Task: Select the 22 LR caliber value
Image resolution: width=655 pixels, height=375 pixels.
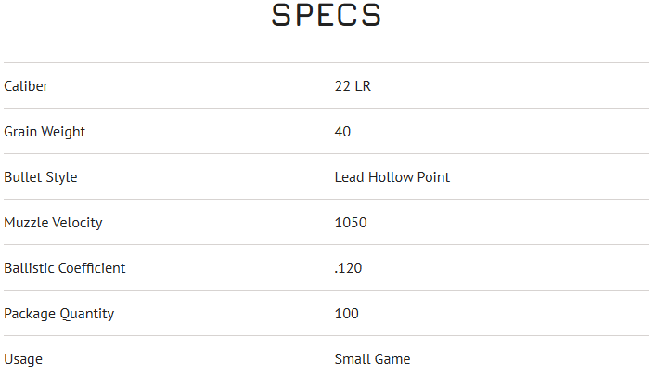Action: pos(353,86)
